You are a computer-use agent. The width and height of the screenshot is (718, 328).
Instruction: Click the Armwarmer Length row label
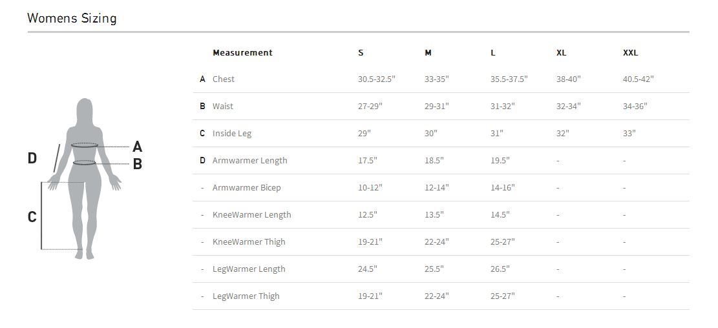tap(249, 161)
